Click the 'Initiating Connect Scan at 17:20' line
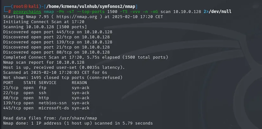Screen dimensions: 262x129 click(x=44, y=22)
